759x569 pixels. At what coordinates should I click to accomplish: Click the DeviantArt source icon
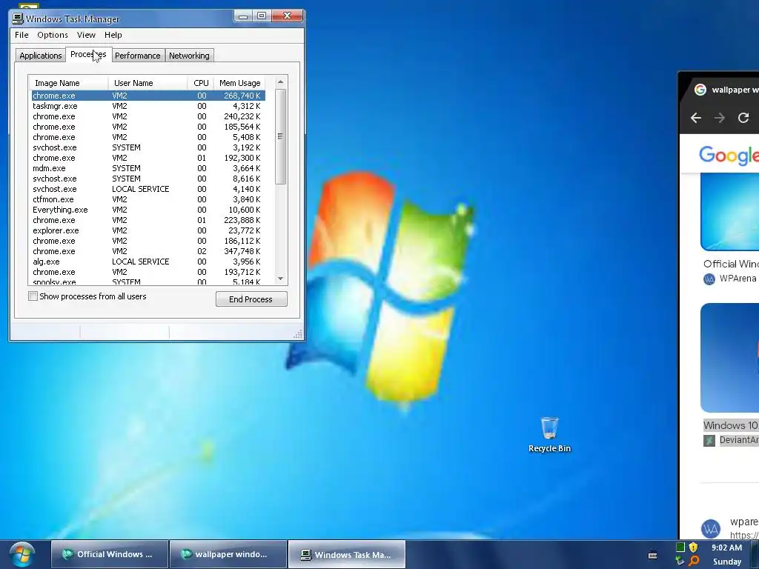tap(709, 440)
